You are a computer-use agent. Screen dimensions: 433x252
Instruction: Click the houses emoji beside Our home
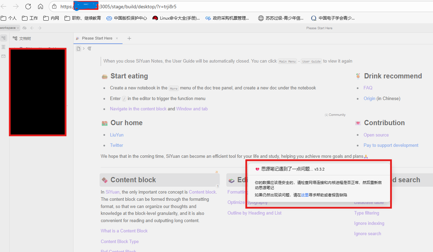click(105, 123)
